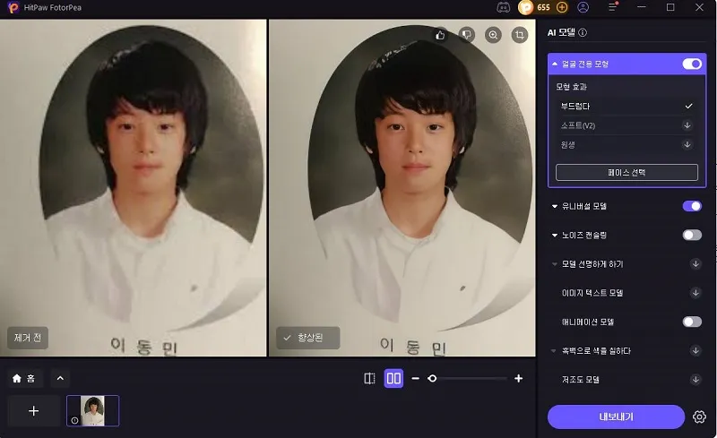Select the 소프트(V2) effect option
This screenshot has height=438, width=717.
click(x=626, y=125)
